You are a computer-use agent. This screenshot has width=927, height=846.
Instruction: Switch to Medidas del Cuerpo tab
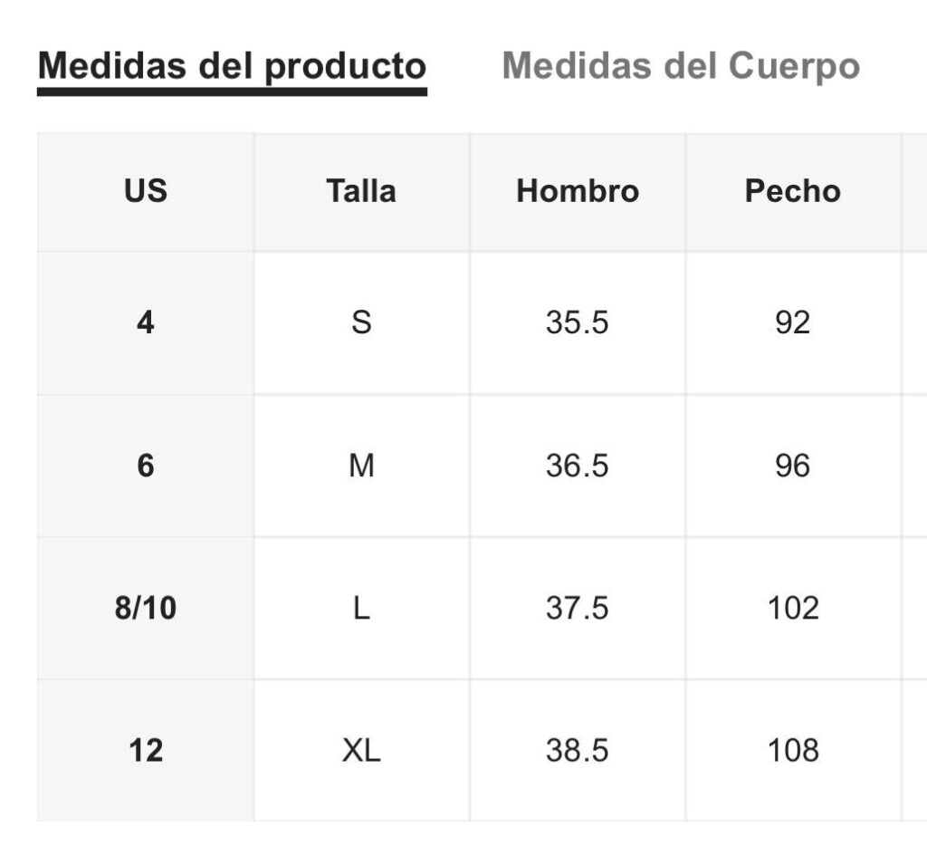coord(681,66)
